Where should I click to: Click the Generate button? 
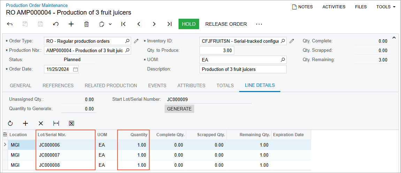coord(179,109)
